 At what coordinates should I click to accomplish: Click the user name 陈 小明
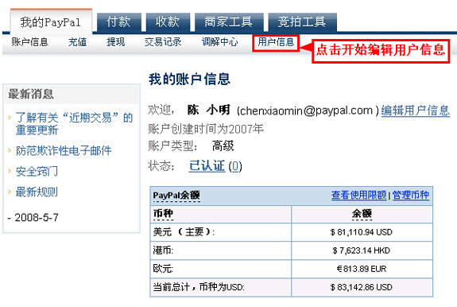(x=209, y=110)
